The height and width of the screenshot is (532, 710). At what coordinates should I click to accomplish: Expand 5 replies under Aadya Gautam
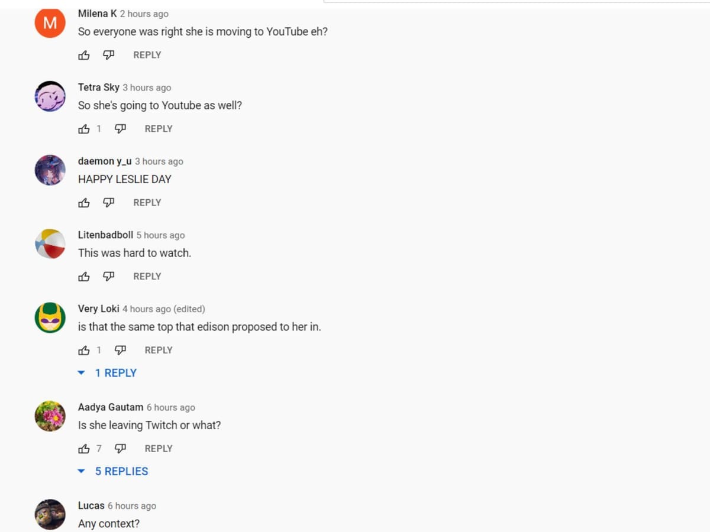121,471
